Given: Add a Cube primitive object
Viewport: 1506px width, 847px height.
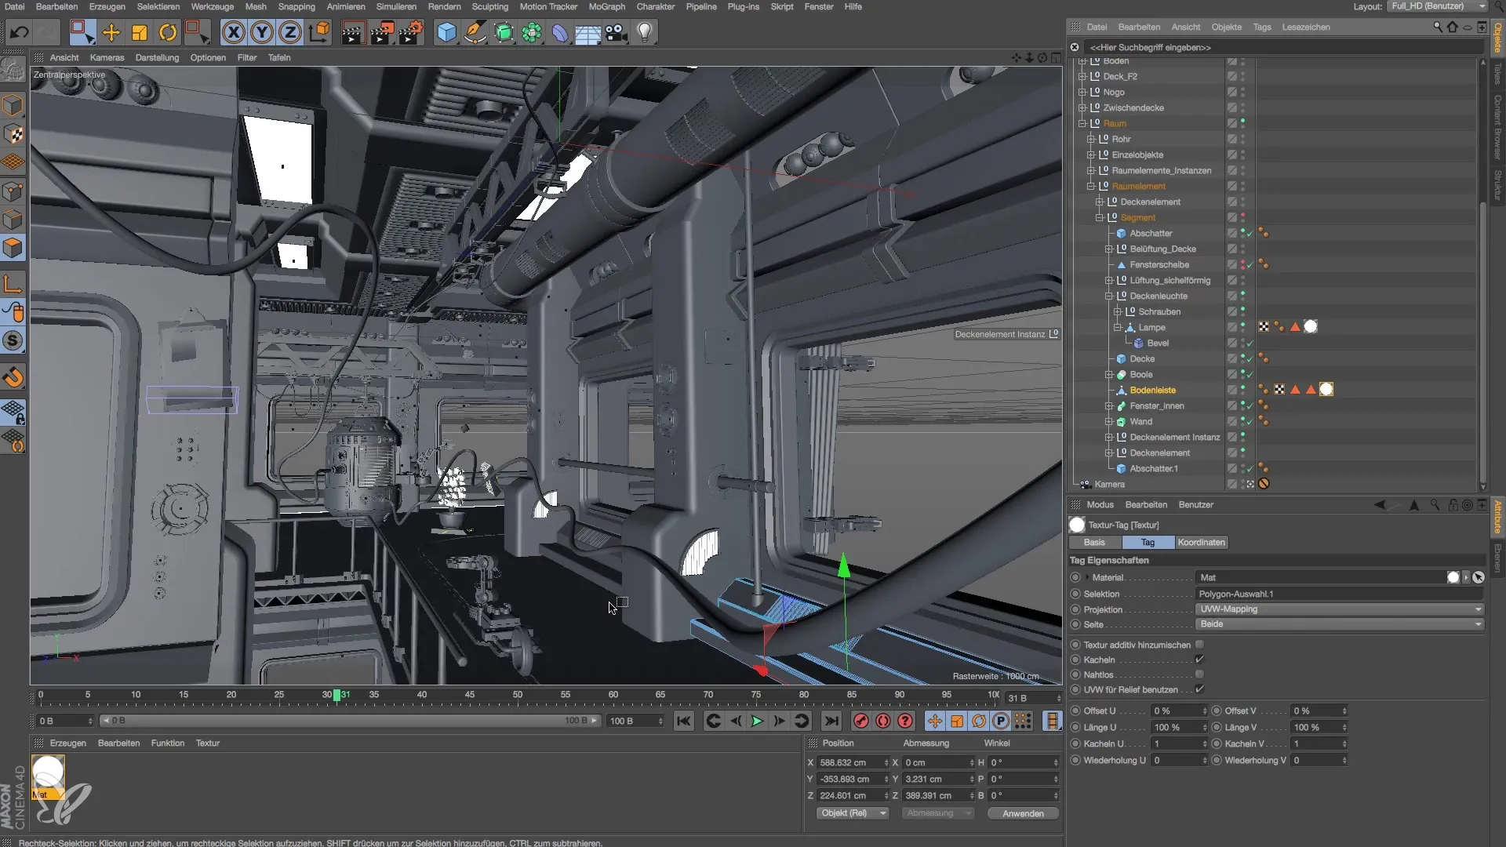Looking at the screenshot, I should click(446, 32).
